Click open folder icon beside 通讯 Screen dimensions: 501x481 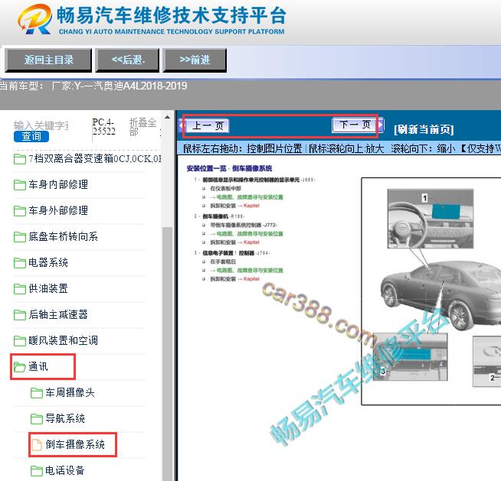coord(20,367)
